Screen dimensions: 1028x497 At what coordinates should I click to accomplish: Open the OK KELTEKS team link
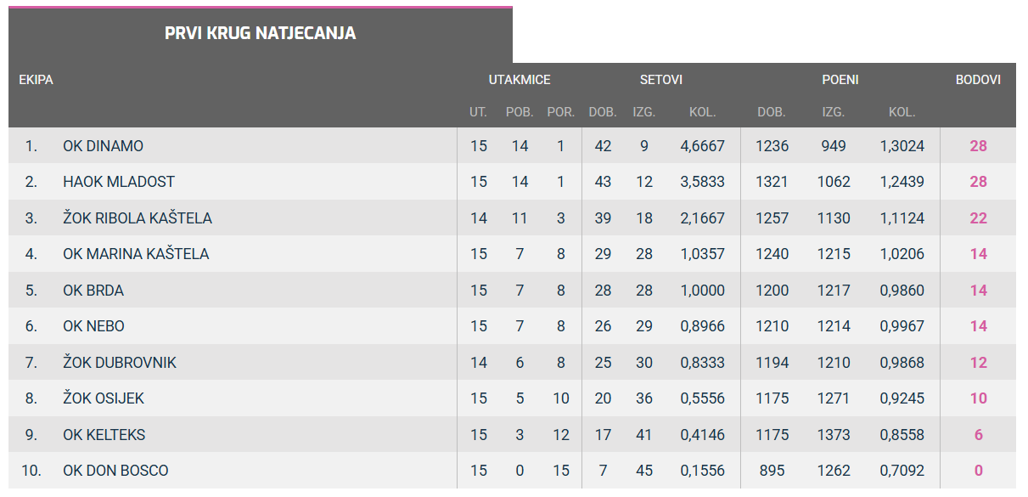104,435
